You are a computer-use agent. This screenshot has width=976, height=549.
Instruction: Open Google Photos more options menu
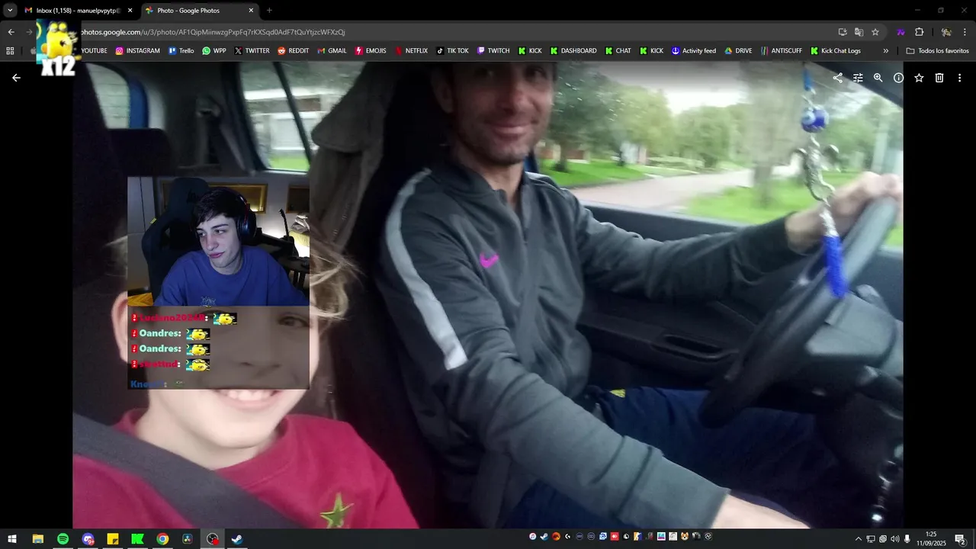(959, 78)
